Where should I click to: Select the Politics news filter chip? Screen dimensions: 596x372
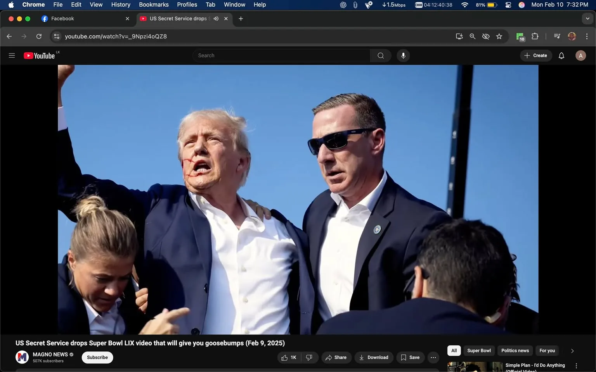[515, 350]
